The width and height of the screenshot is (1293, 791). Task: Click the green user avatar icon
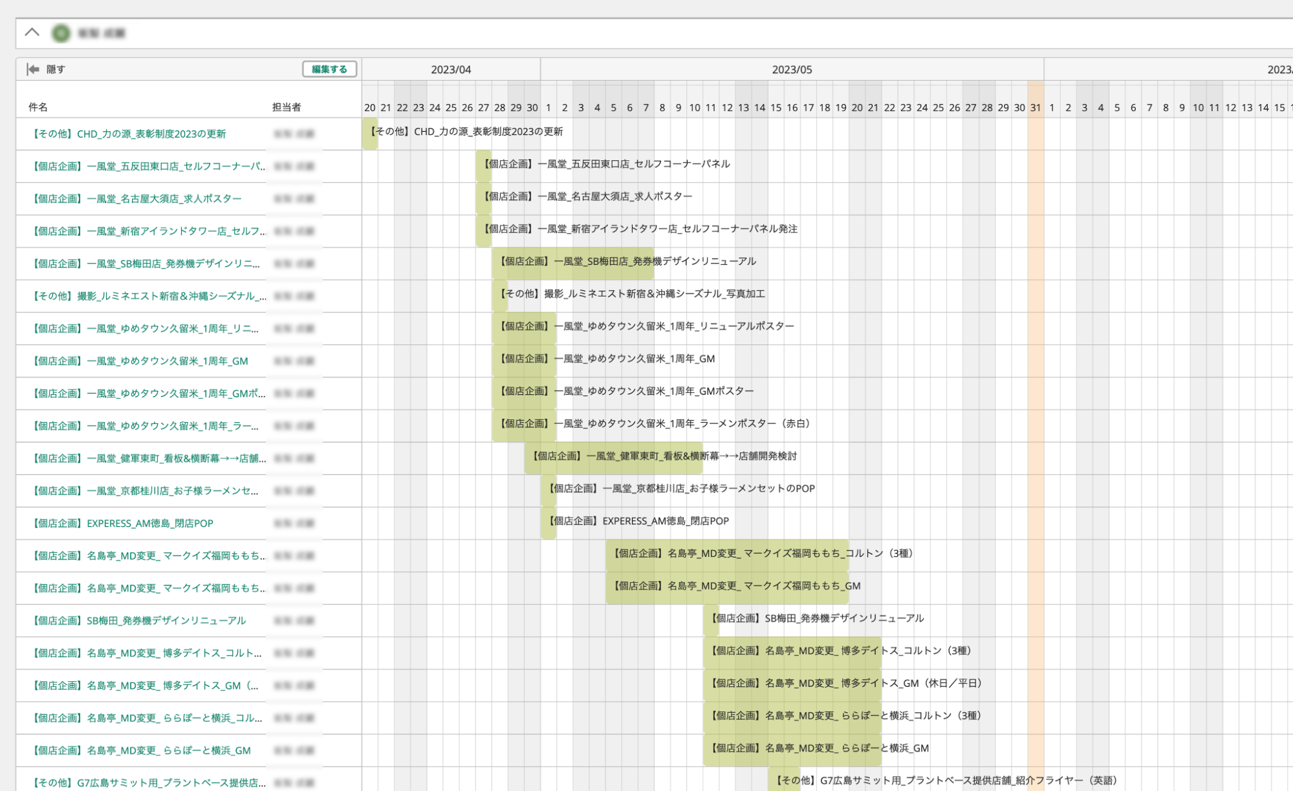tap(61, 33)
